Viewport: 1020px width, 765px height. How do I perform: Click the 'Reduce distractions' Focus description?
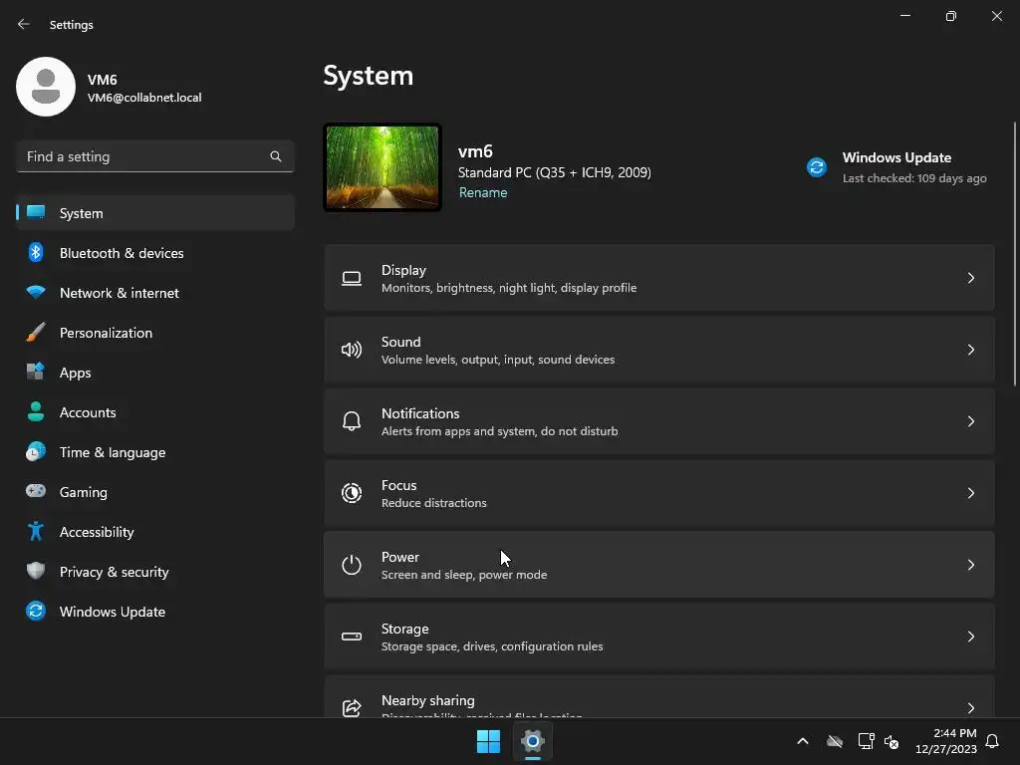coord(434,503)
